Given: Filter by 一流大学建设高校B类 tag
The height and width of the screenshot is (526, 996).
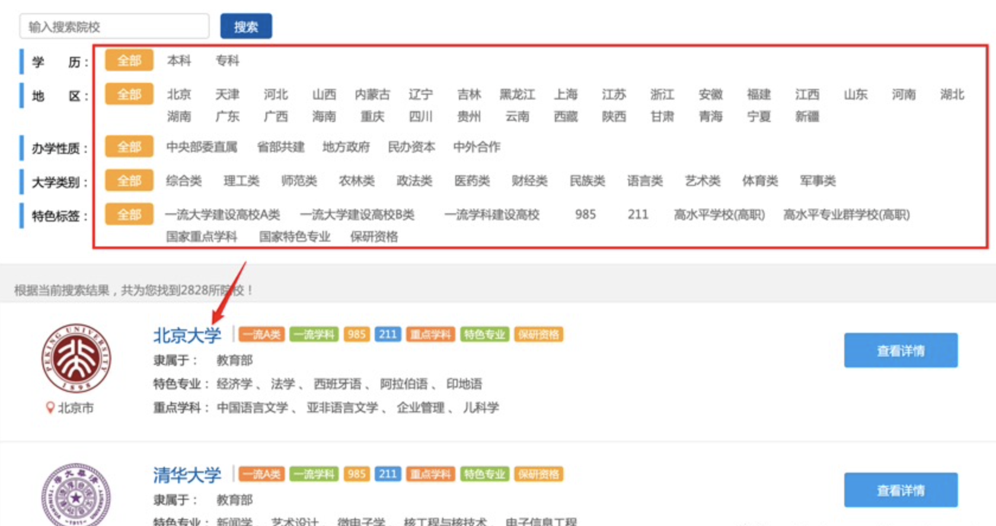Looking at the screenshot, I should click(357, 214).
